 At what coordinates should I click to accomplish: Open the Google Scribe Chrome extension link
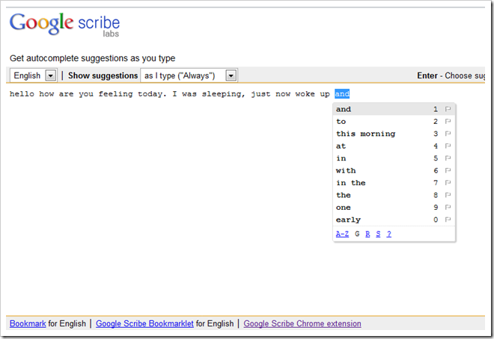(x=302, y=323)
